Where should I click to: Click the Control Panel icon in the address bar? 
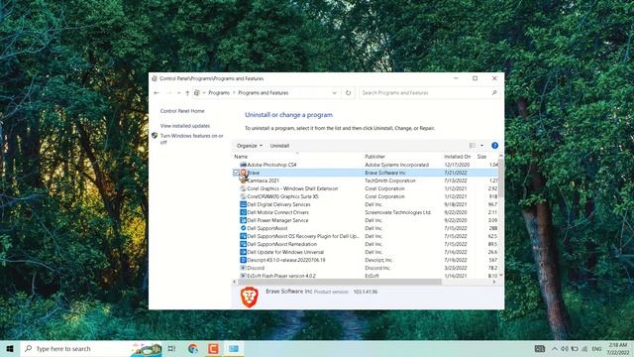[197, 92]
